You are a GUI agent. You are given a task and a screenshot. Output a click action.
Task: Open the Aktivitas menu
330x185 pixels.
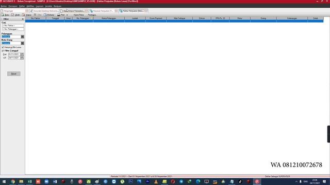[30, 6]
